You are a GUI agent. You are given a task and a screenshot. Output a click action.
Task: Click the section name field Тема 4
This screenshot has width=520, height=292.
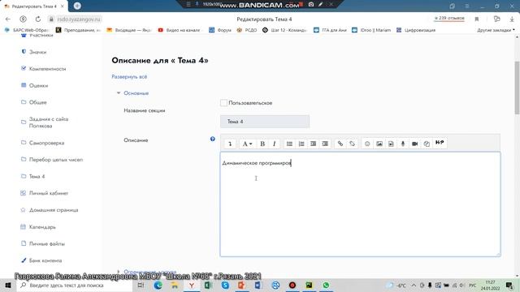pyautogui.click(x=265, y=122)
